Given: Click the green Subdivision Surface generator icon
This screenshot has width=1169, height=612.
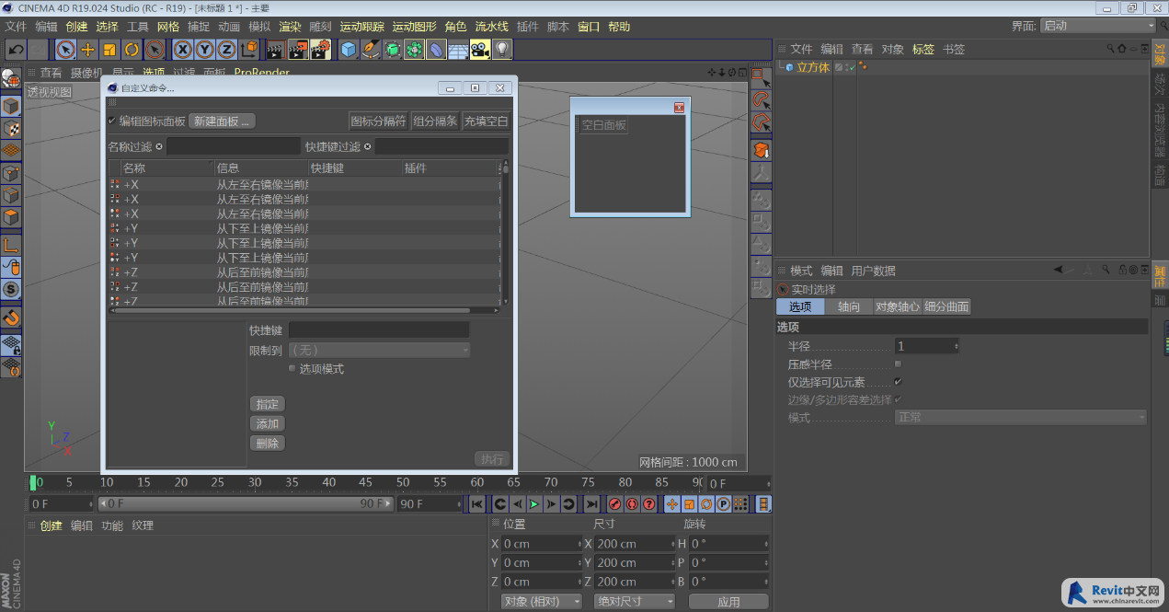Looking at the screenshot, I should [x=393, y=49].
